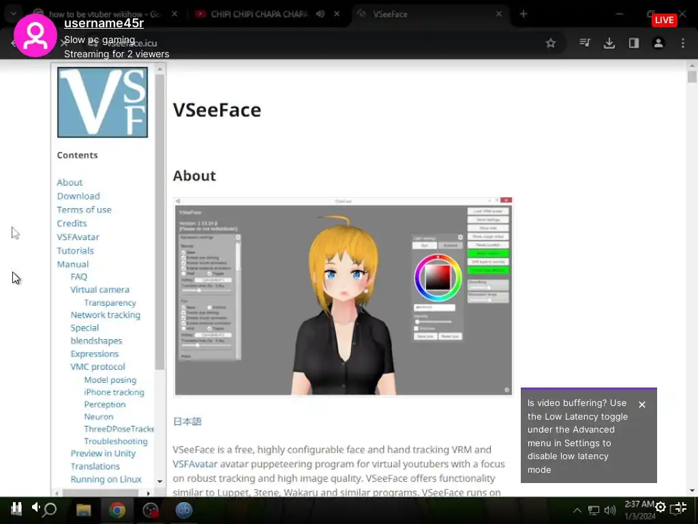Open File Explorer from the taskbar
The height and width of the screenshot is (524, 698).
pyautogui.click(x=83, y=510)
